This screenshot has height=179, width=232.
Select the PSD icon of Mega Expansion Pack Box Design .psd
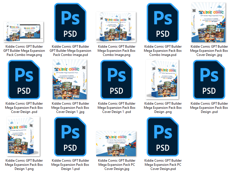209,80
